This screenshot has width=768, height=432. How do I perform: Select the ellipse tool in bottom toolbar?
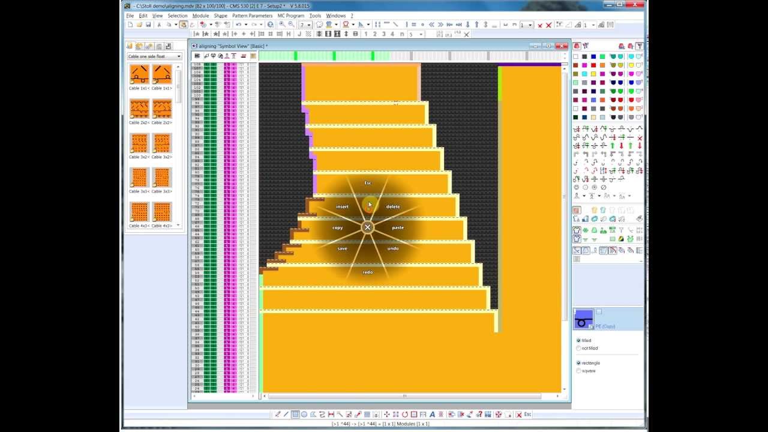point(304,415)
